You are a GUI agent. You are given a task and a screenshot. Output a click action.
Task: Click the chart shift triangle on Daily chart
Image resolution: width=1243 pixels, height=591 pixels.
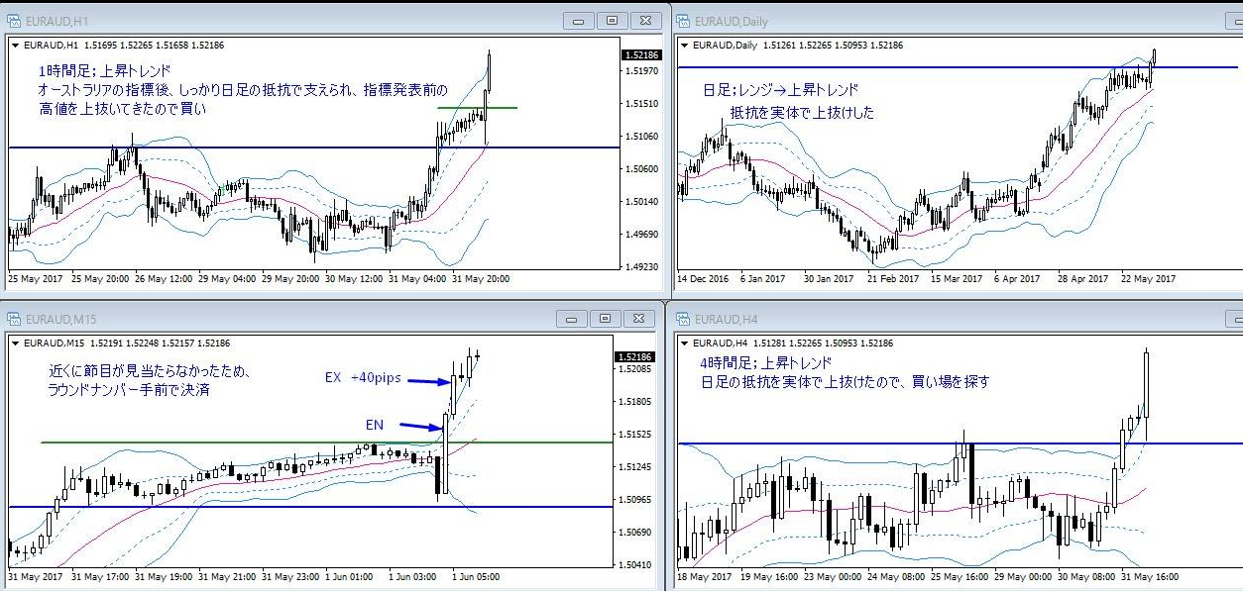pyautogui.click(x=683, y=46)
